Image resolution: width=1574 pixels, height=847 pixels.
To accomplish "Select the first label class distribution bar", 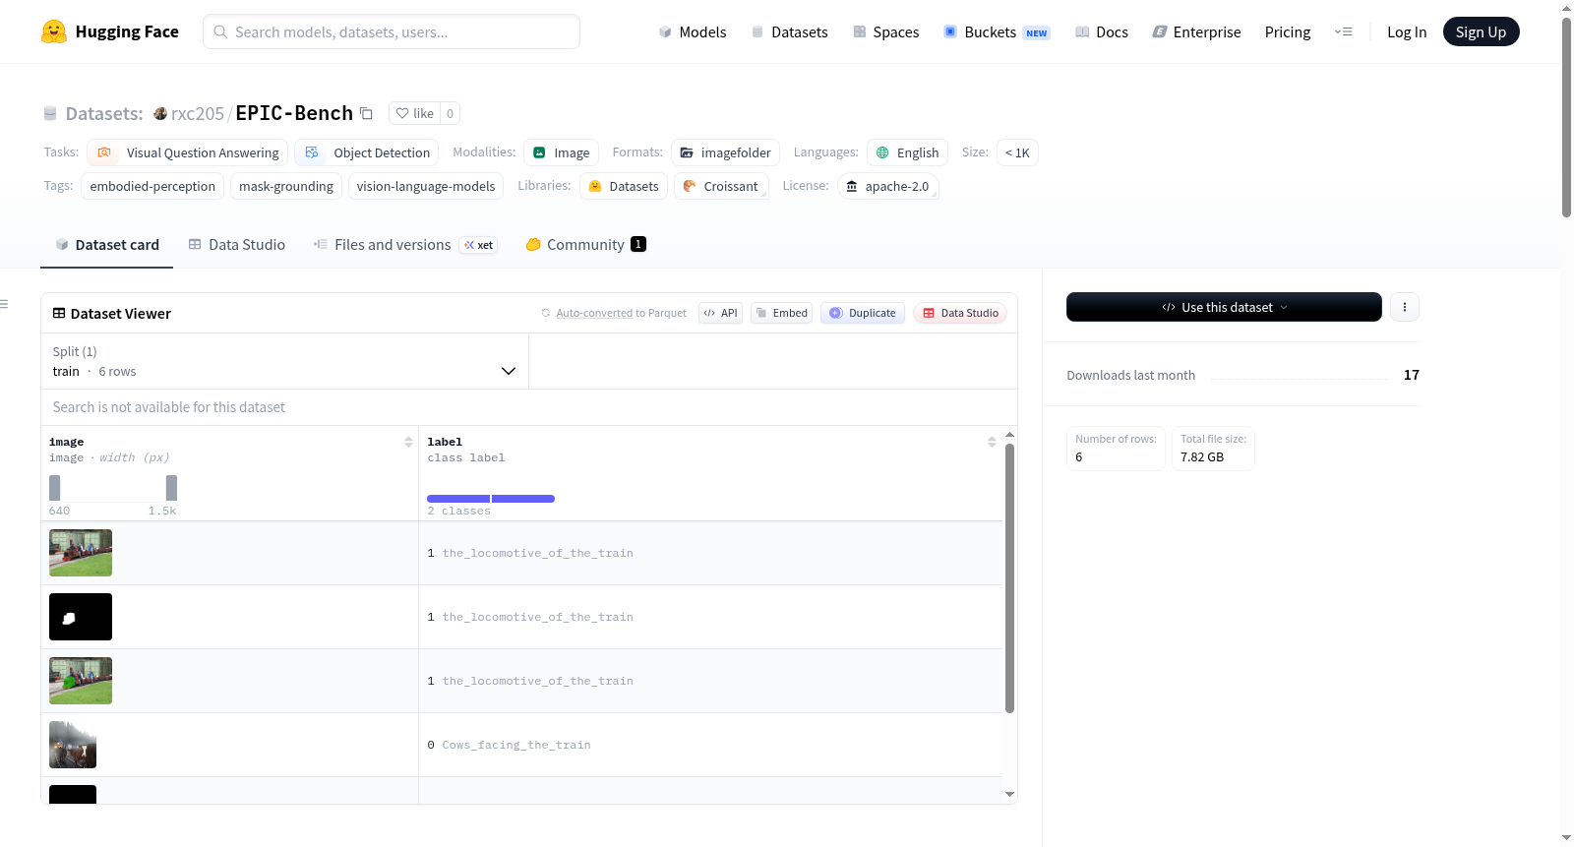I will click(x=458, y=499).
